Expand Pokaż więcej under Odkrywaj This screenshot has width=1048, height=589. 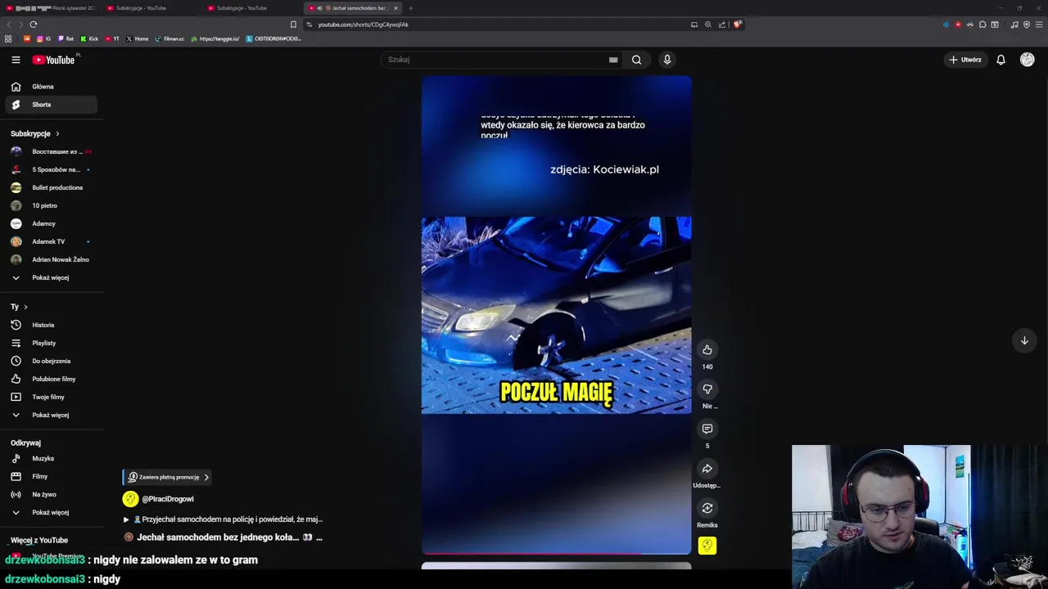click(x=52, y=512)
